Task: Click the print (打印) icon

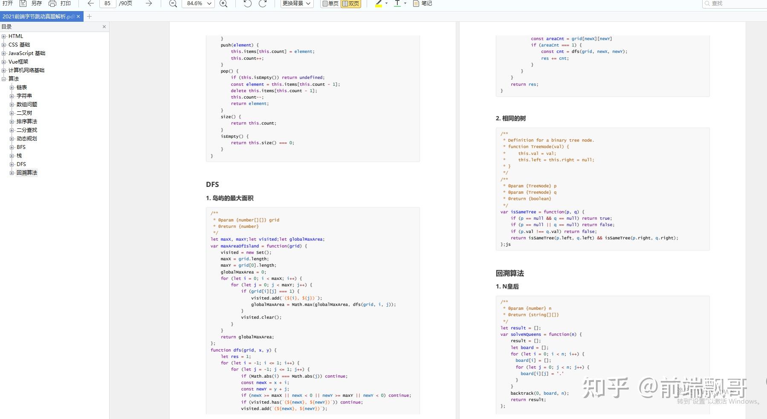Action: (52, 3)
